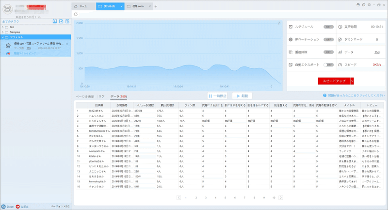
Task: Click the IPローテーション globe icon
Action: 291,40
